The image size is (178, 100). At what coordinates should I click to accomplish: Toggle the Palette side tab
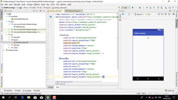tap(120, 17)
